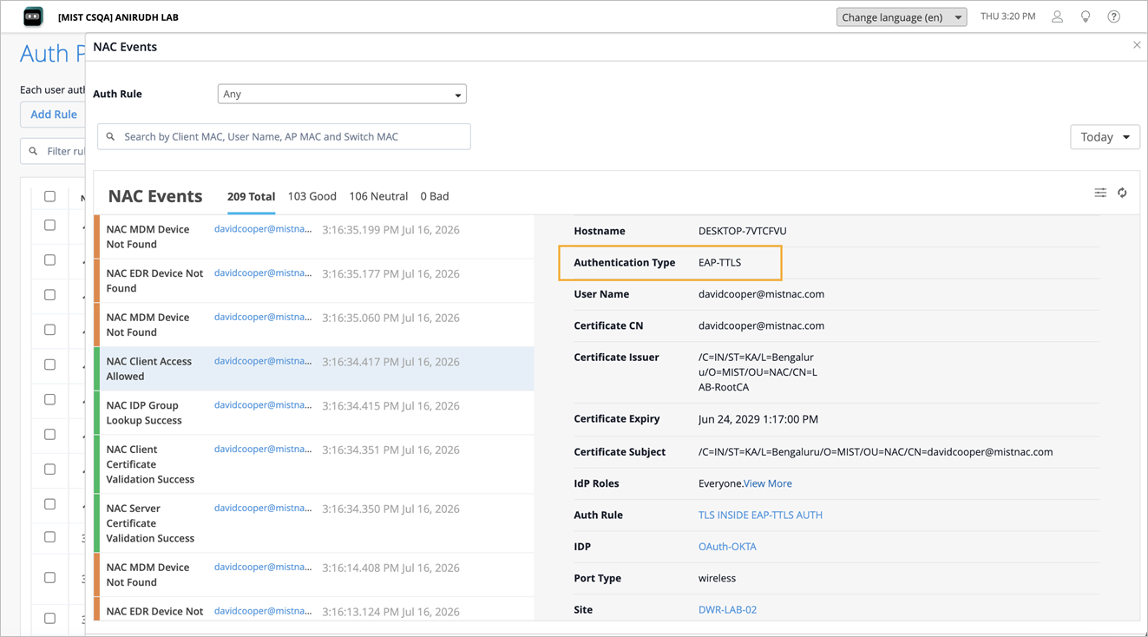Refresh the NAC Events list
Screen dimensions: 1148x637
tap(1122, 193)
